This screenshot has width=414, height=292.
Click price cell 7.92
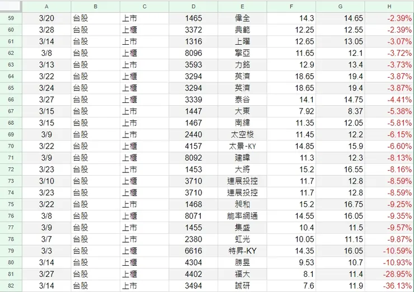tap(291, 111)
